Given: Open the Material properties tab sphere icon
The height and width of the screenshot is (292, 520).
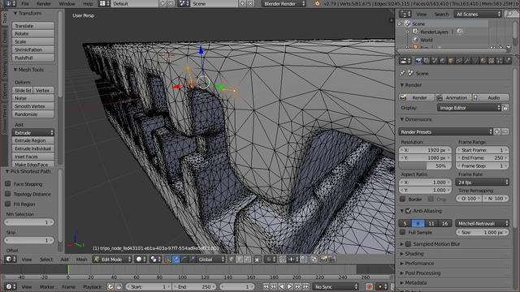Looking at the screenshot, I should tap(483, 61).
